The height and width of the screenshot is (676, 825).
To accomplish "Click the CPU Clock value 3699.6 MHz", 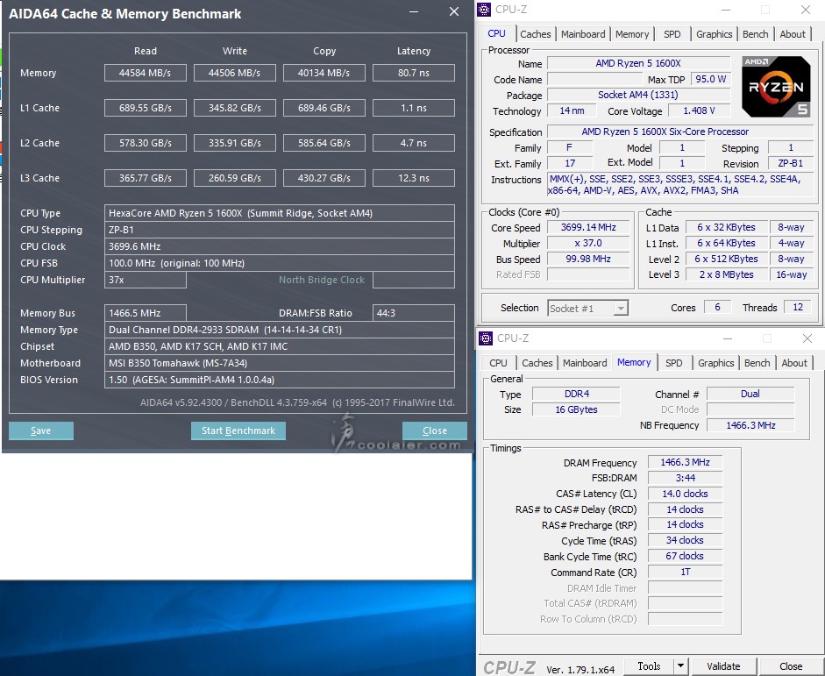I will click(x=280, y=246).
